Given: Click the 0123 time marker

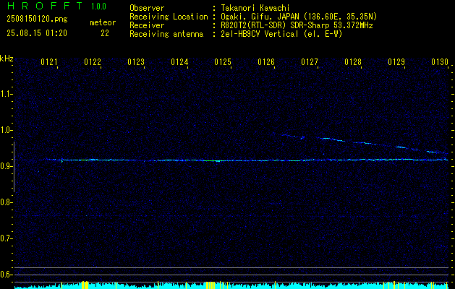Looking at the screenshot, I should tap(136, 62).
